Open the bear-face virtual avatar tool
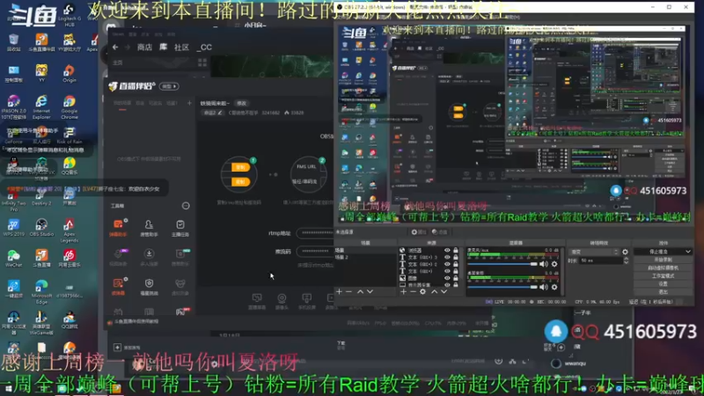 pos(180,286)
